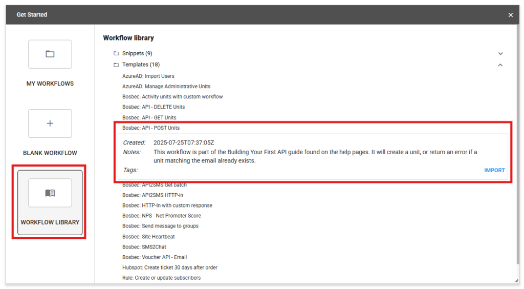Choose Bosbec: NPS - Net Promoter Score

click(161, 216)
